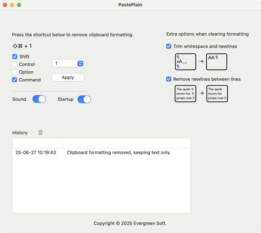This screenshot has width=261, height=233.
Task: Check the Option modifier checkbox
Action: tap(15, 72)
